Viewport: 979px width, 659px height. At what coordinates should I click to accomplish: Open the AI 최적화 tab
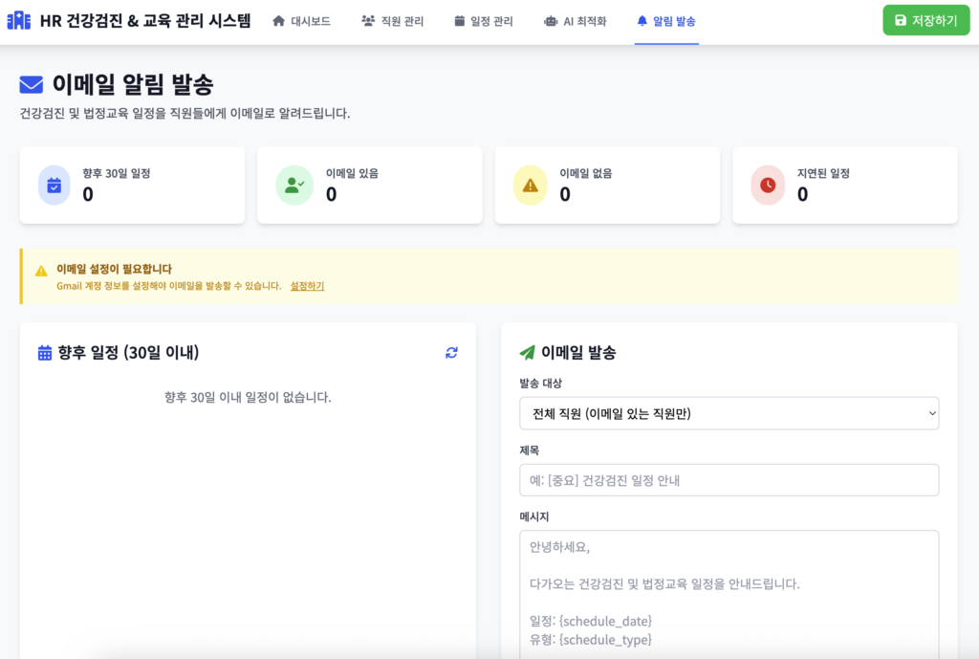click(x=575, y=21)
